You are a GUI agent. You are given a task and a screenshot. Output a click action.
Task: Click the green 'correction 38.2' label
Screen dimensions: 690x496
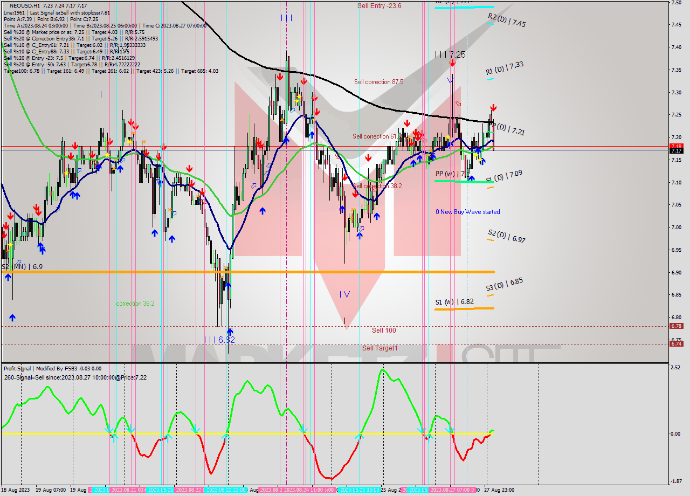coord(135,304)
